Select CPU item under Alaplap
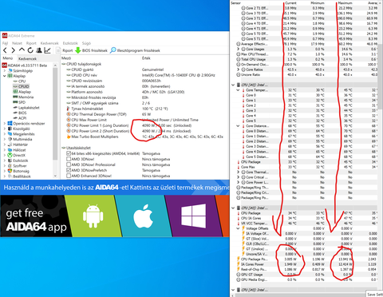This screenshot has height=297, width=383. tap(19, 81)
